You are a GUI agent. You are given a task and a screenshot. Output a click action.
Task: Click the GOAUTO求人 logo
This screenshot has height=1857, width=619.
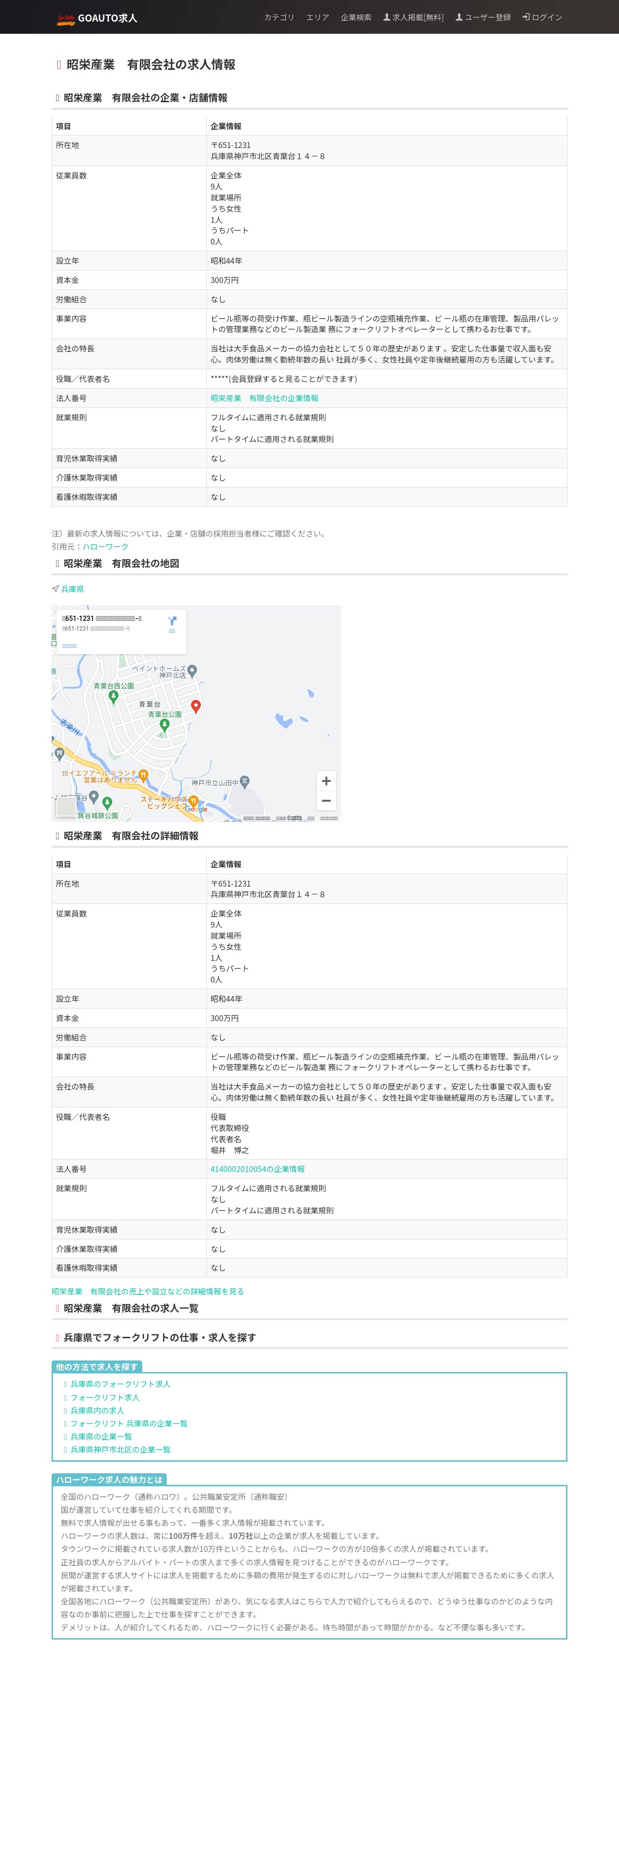click(x=96, y=18)
